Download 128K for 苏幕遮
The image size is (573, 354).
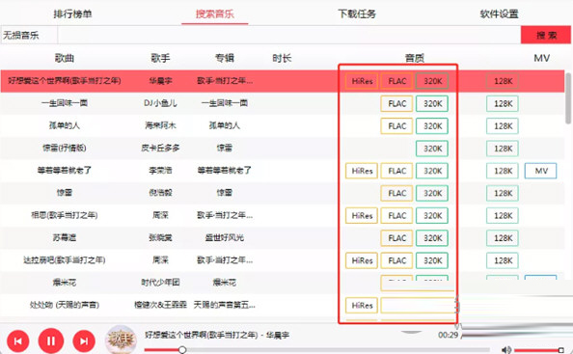coord(503,238)
